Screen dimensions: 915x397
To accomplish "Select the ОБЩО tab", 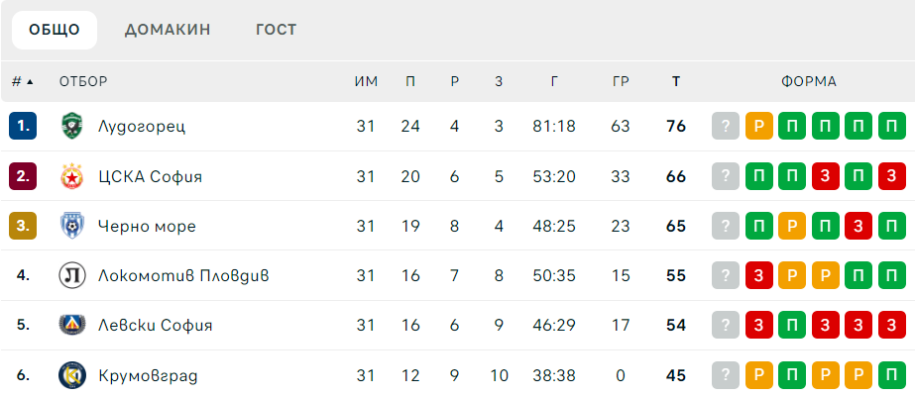I will point(55,30).
